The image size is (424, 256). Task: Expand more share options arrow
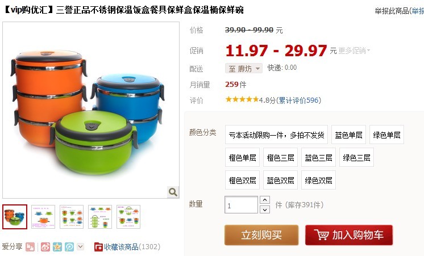pos(81,246)
